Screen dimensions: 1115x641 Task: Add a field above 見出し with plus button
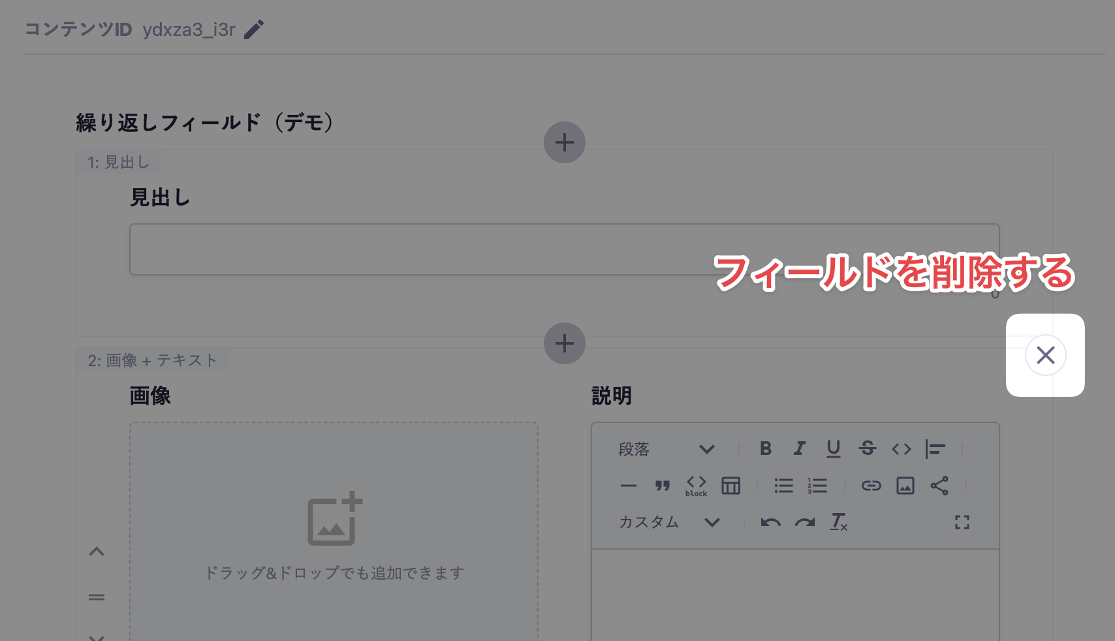565,142
